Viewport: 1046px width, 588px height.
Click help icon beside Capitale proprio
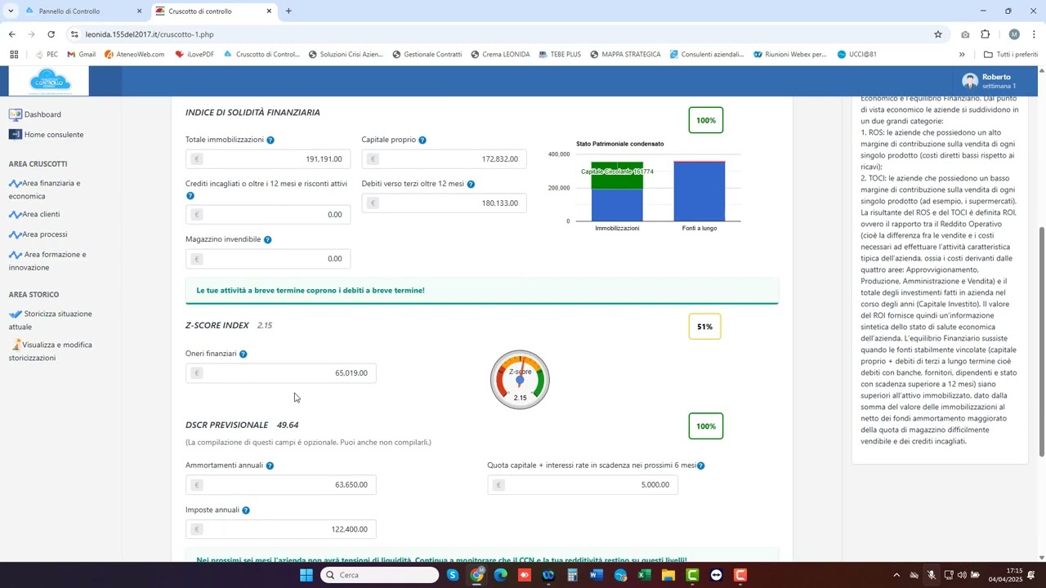click(x=422, y=140)
